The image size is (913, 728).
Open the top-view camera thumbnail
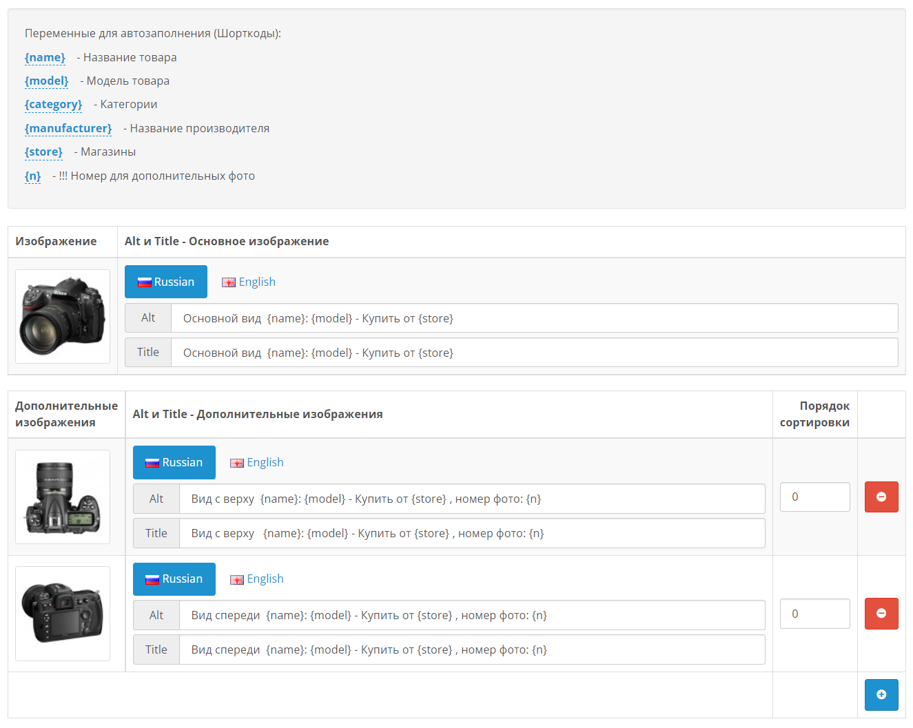click(x=63, y=497)
